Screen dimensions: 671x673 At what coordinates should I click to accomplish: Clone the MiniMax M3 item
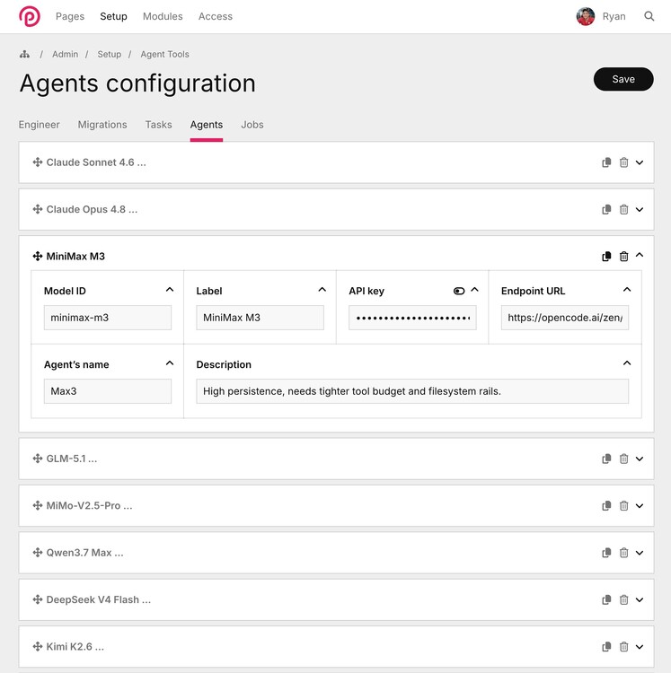tap(606, 257)
